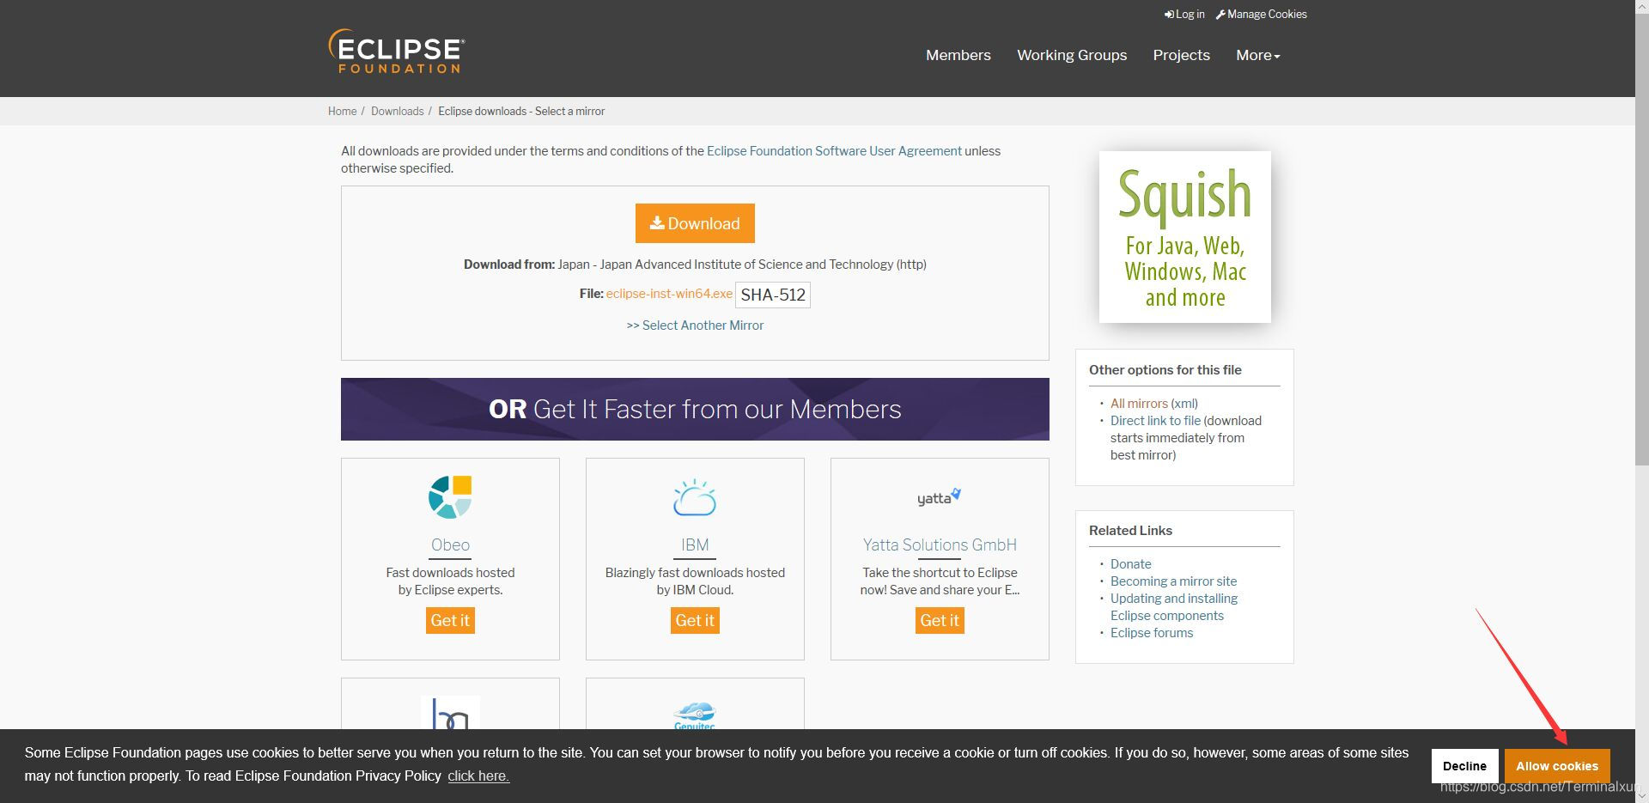
Task: Click Select Another Mirror link
Action: point(695,325)
